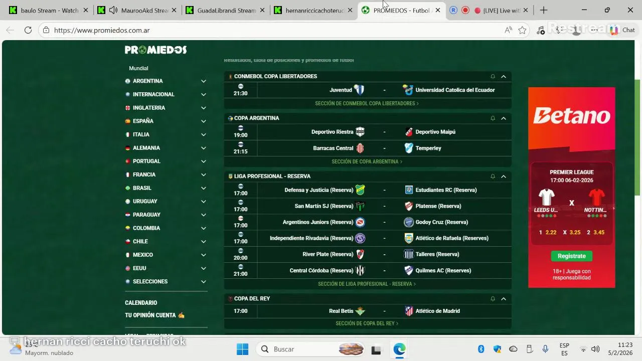Expand España sidebar menu
The image size is (642, 361).
(204, 121)
